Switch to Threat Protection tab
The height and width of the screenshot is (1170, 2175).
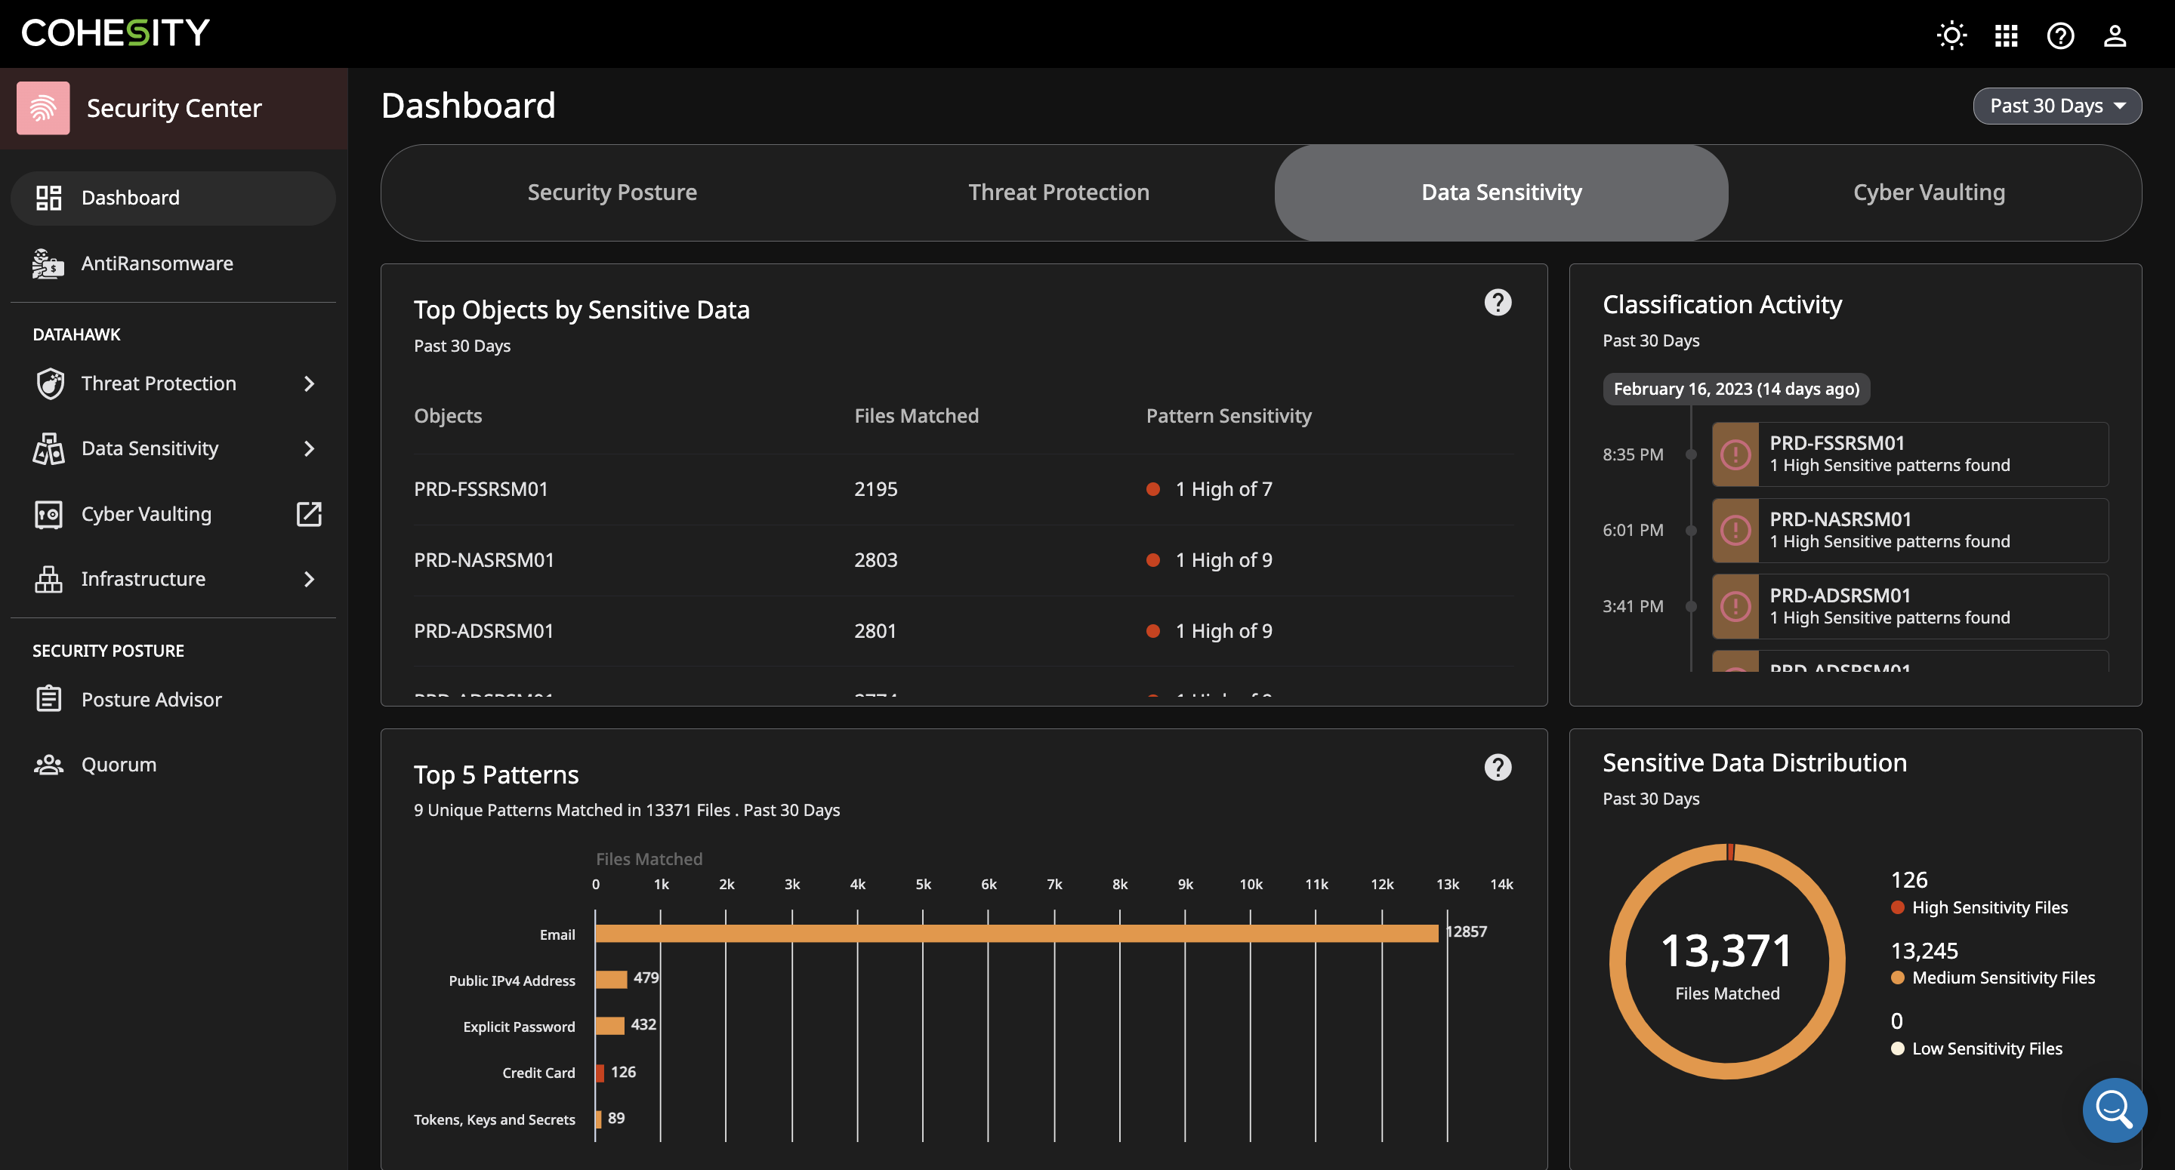[x=1059, y=192]
